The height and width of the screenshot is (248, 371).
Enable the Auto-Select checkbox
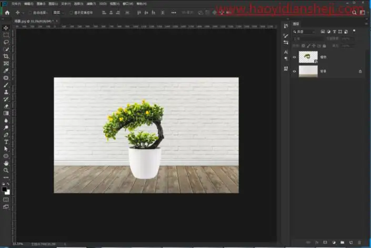click(x=30, y=13)
